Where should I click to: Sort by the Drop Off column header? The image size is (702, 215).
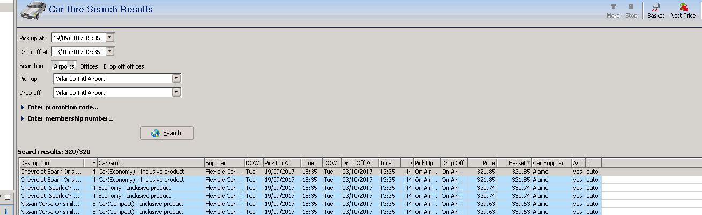(x=454, y=163)
